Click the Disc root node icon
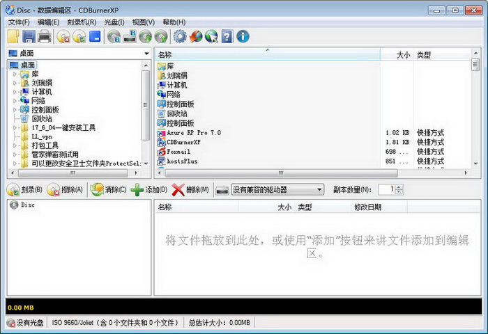The image size is (488, 334). tap(14, 205)
